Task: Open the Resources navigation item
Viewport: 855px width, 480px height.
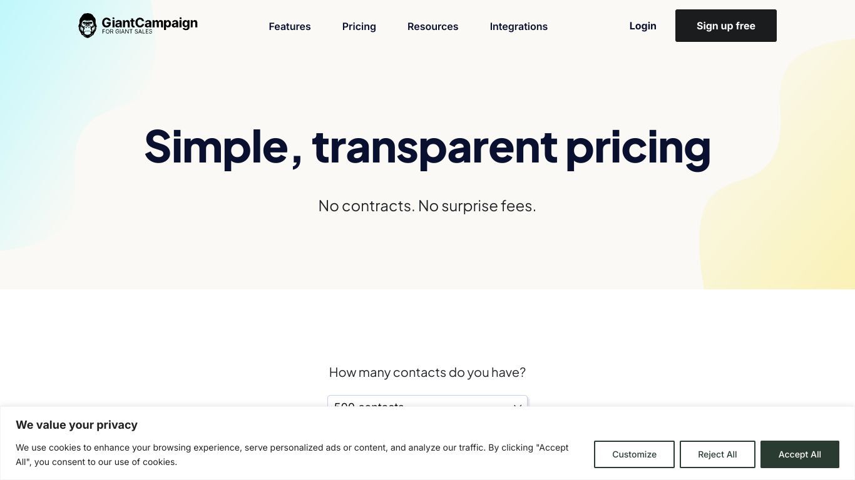Action: click(x=433, y=26)
